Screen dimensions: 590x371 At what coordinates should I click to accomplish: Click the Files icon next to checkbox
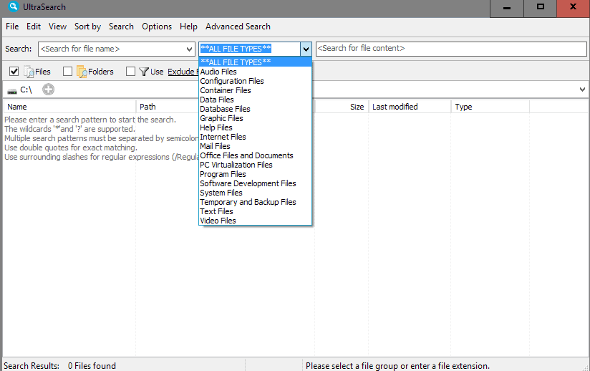click(x=29, y=72)
